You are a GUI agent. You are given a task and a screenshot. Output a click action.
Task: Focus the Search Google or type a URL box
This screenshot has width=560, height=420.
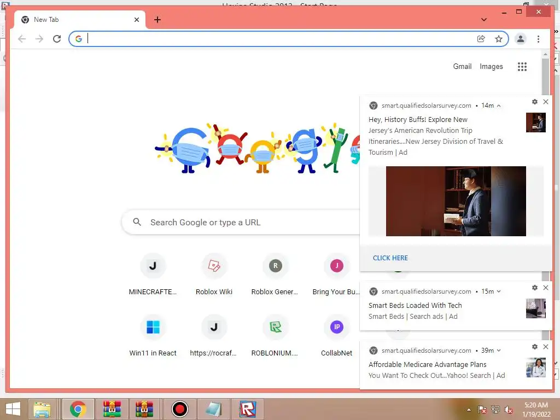[241, 222]
